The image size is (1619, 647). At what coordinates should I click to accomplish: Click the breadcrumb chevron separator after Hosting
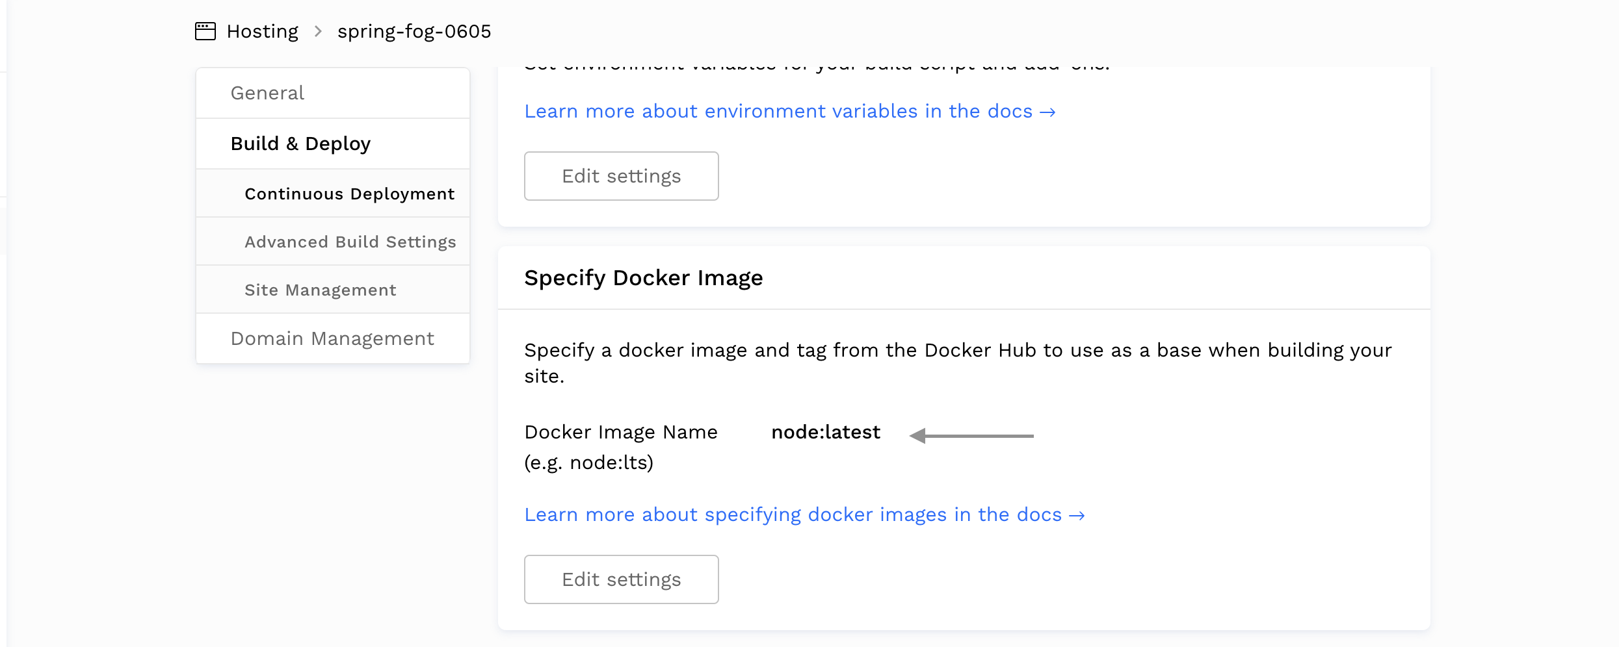318,31
